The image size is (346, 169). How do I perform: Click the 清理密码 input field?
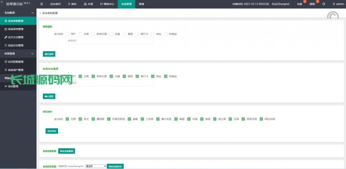pos(109,41)
